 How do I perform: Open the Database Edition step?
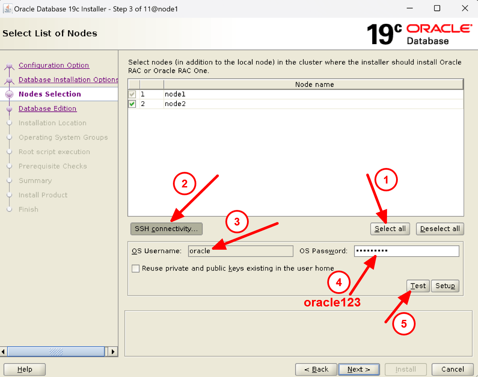(48, 108)
